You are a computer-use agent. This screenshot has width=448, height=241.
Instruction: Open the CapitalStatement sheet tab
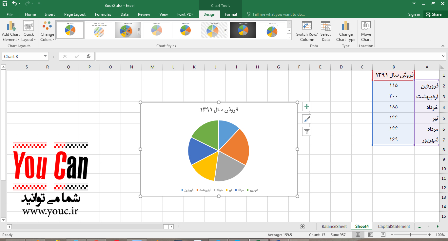[394, 226]
